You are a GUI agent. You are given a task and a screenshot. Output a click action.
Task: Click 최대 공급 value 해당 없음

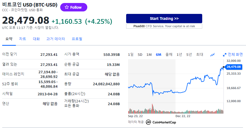[112, 74]
